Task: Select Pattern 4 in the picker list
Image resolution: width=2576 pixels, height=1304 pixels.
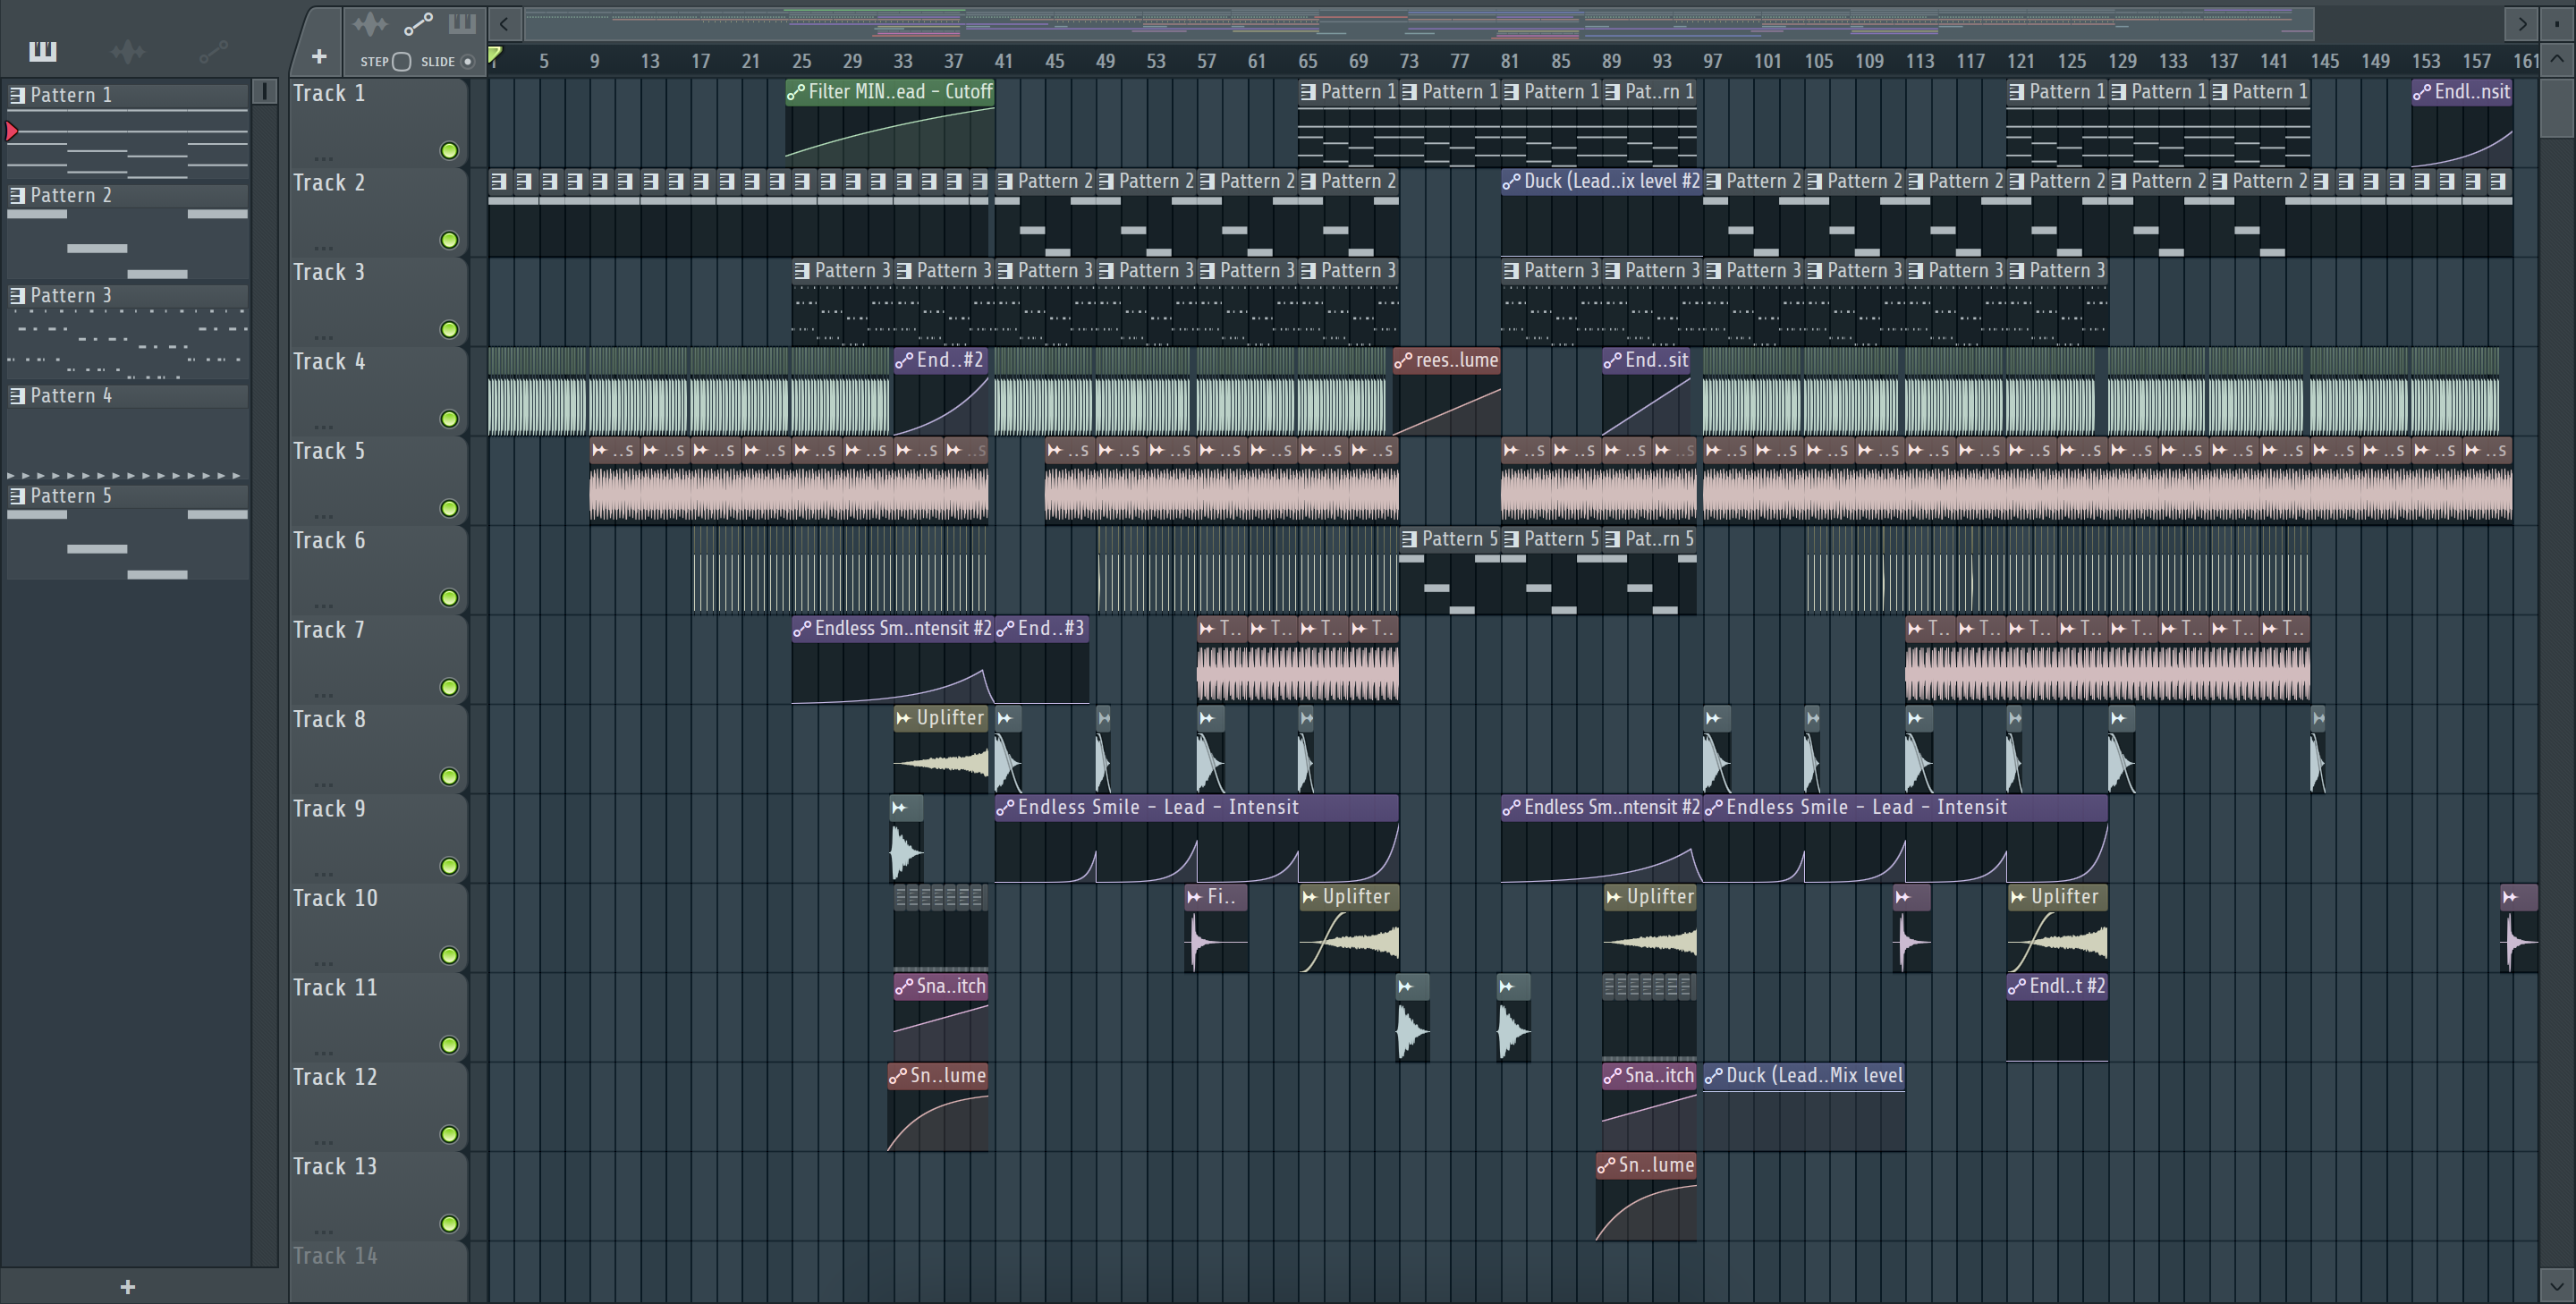Action: pyautogui.click(x=128, y=396)
